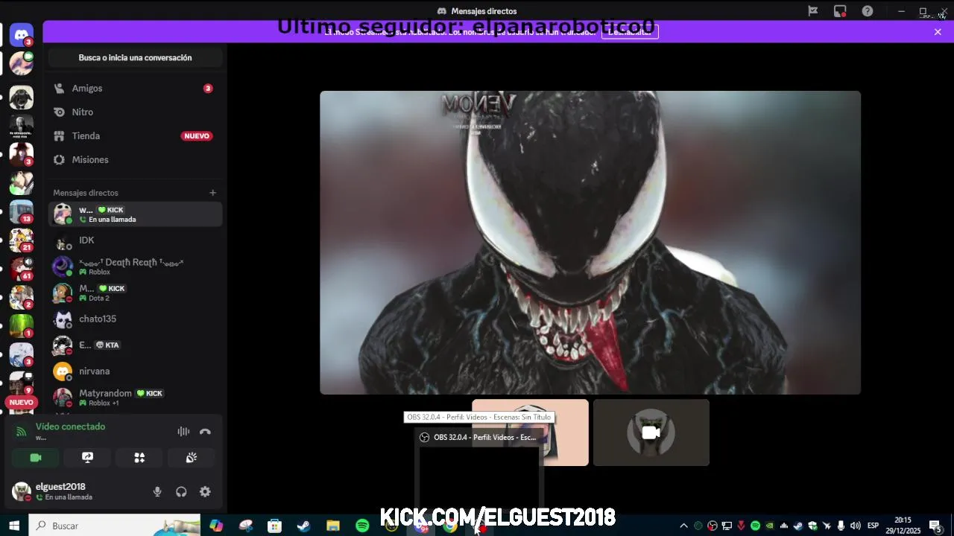Click the NVIDIA tray icon
This screenshot has width=954, height=536.
pyautogui.click(x=770, y=526)
